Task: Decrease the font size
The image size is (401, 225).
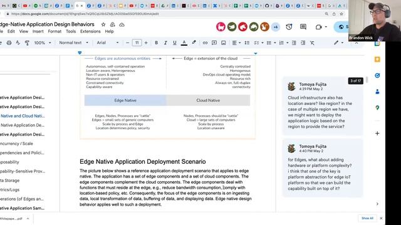Action: [128, 42]
